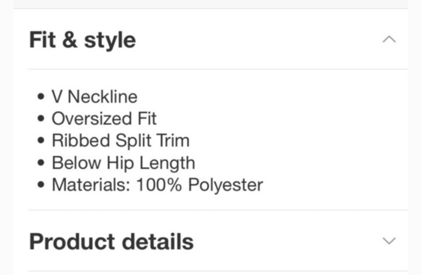This screenshot has height=275, width=421.
Task: Select the "Oversized Fit" list item
Action: coord(104,119)
